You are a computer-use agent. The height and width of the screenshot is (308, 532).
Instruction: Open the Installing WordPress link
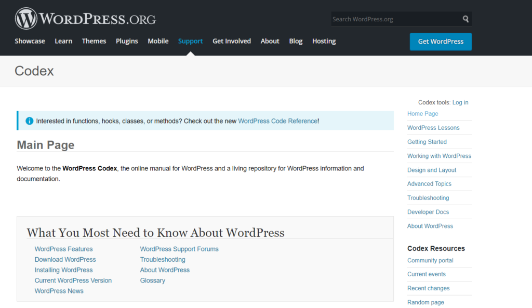click(63, 270)
